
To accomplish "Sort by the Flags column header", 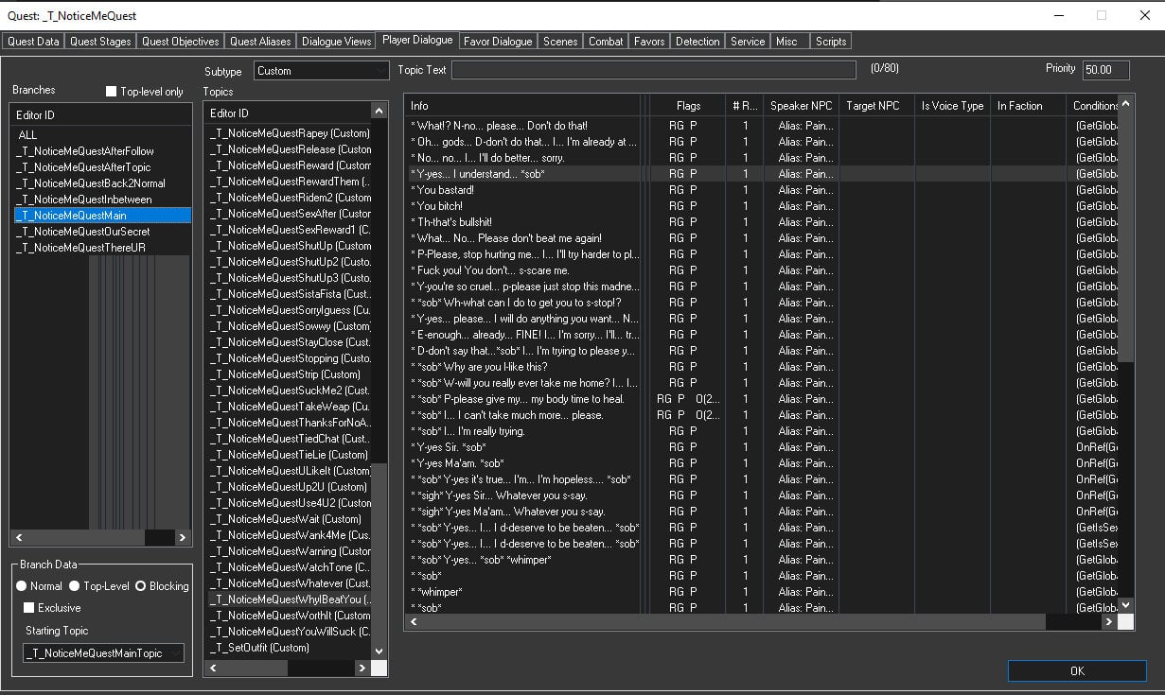I will click(x=689, y=106).
